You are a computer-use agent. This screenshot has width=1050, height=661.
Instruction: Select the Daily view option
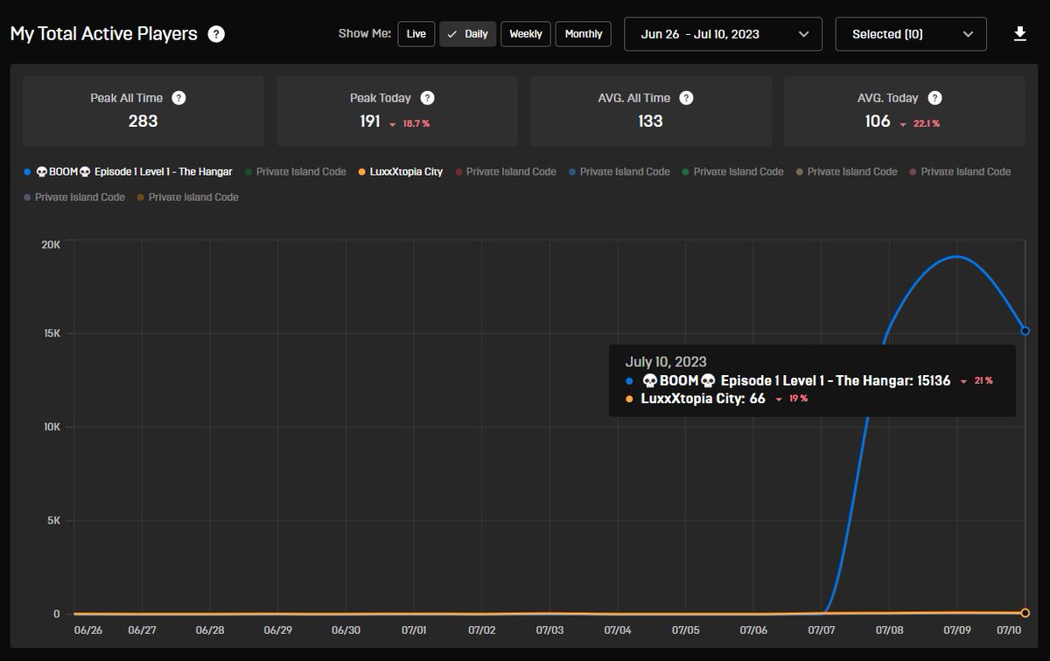(468, 34)
